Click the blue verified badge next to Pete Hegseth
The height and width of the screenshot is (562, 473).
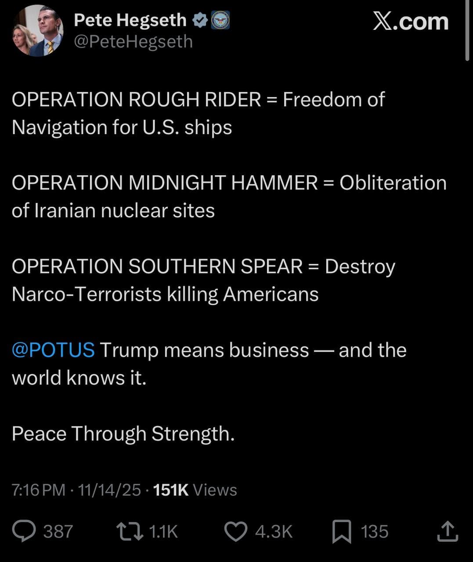click(x=200, y=19)
